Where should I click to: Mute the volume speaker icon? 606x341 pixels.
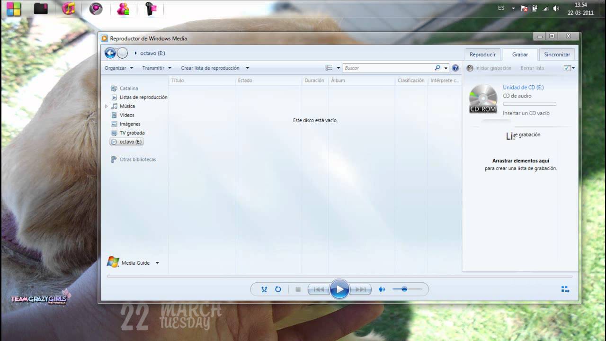382,289
